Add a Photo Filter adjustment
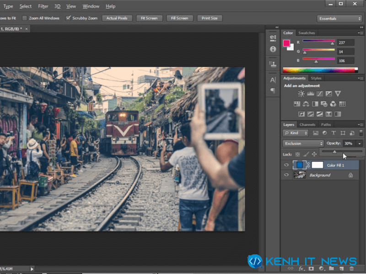This screenshot has width=366, height=274. [x=324, y=104]
